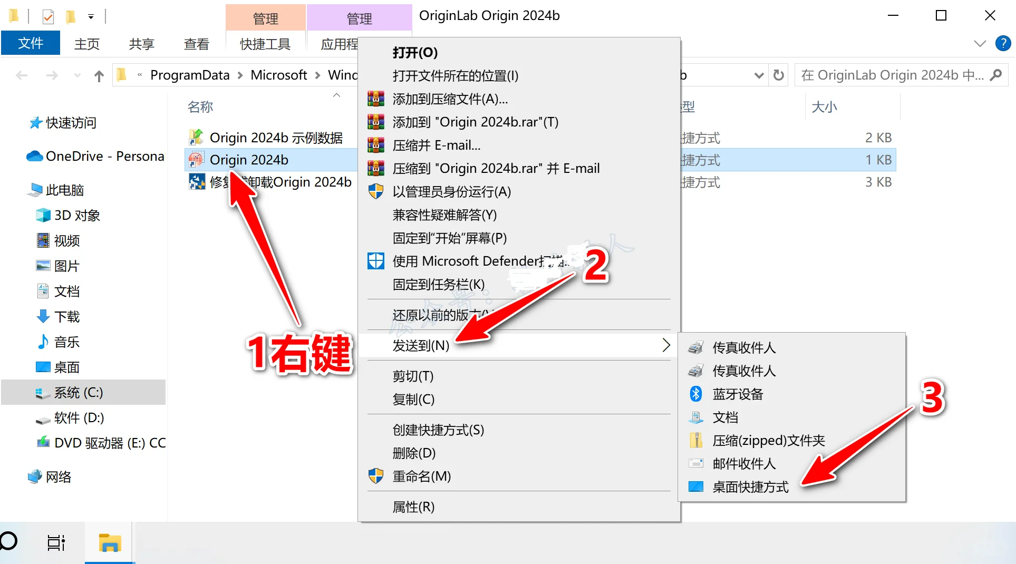Click the Microsoft Defender shield icon
Image resolution: width=1016 pixels, height=564 pixels.
click(376, 260)
